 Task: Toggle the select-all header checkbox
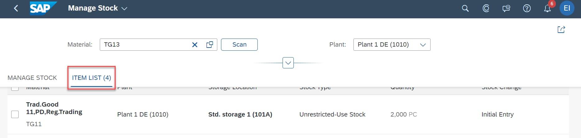[15, 88]
